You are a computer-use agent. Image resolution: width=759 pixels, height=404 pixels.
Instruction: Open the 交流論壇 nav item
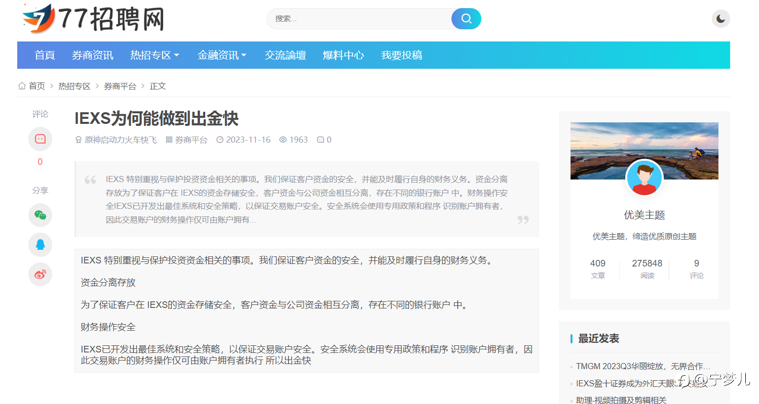click(285, 55)
